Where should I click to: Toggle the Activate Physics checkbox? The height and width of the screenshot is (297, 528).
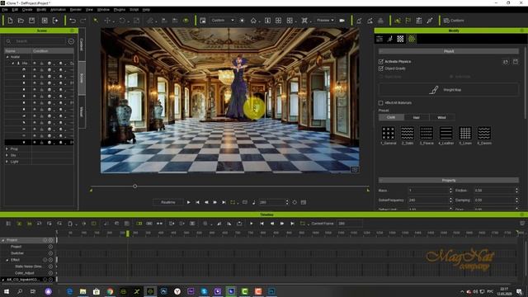[x=381, y=62]
